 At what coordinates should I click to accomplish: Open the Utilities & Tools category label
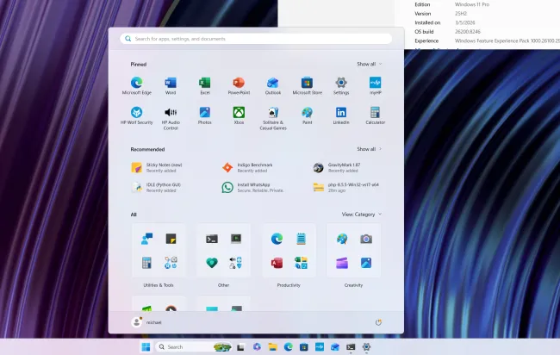(x=159, y=285)
